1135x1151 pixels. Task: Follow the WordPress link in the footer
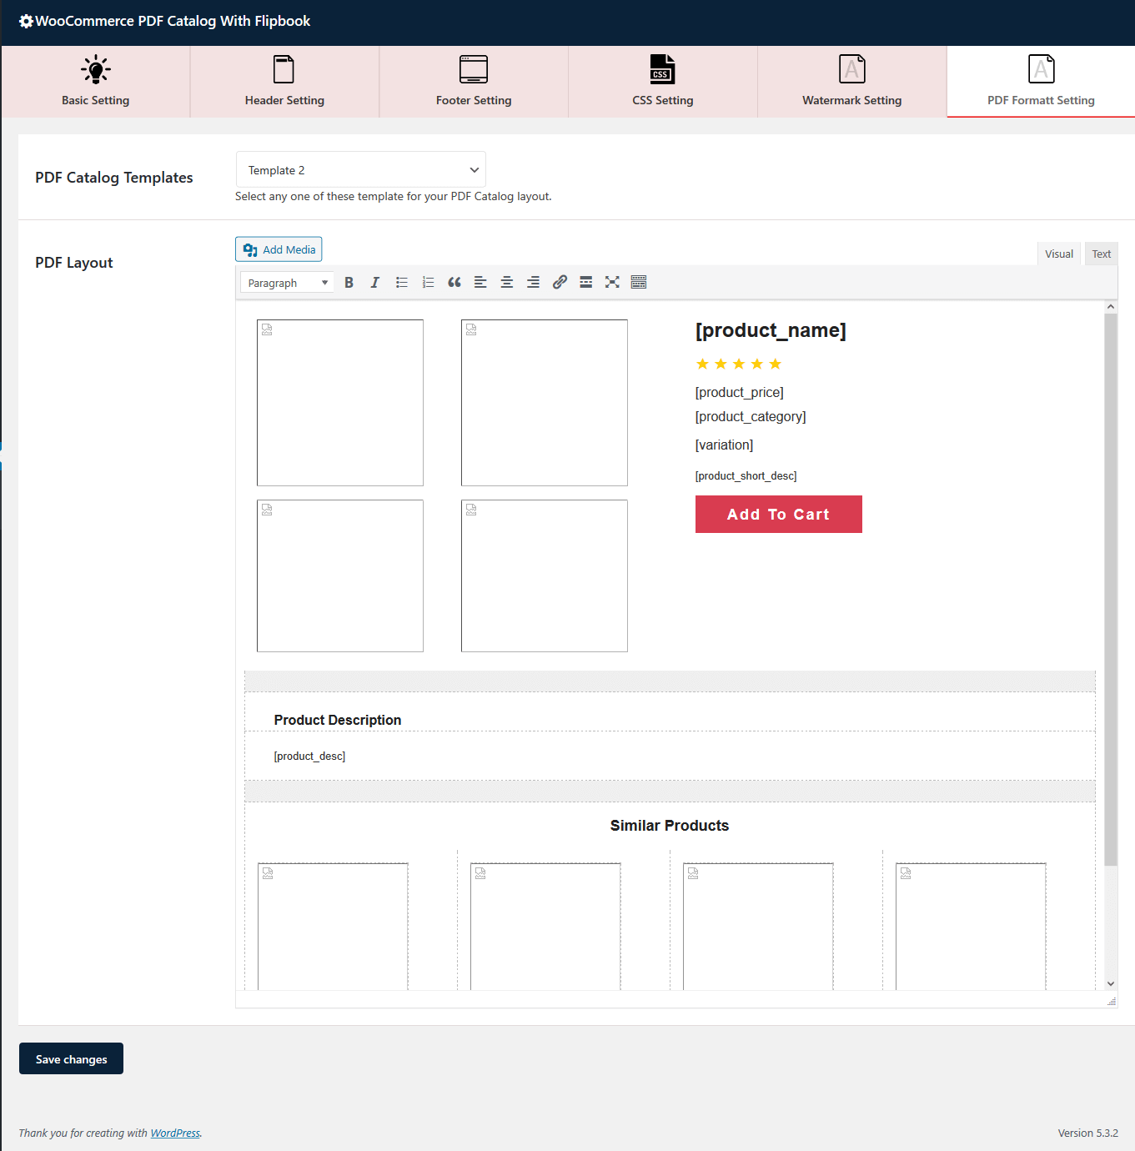(175, 1133)
